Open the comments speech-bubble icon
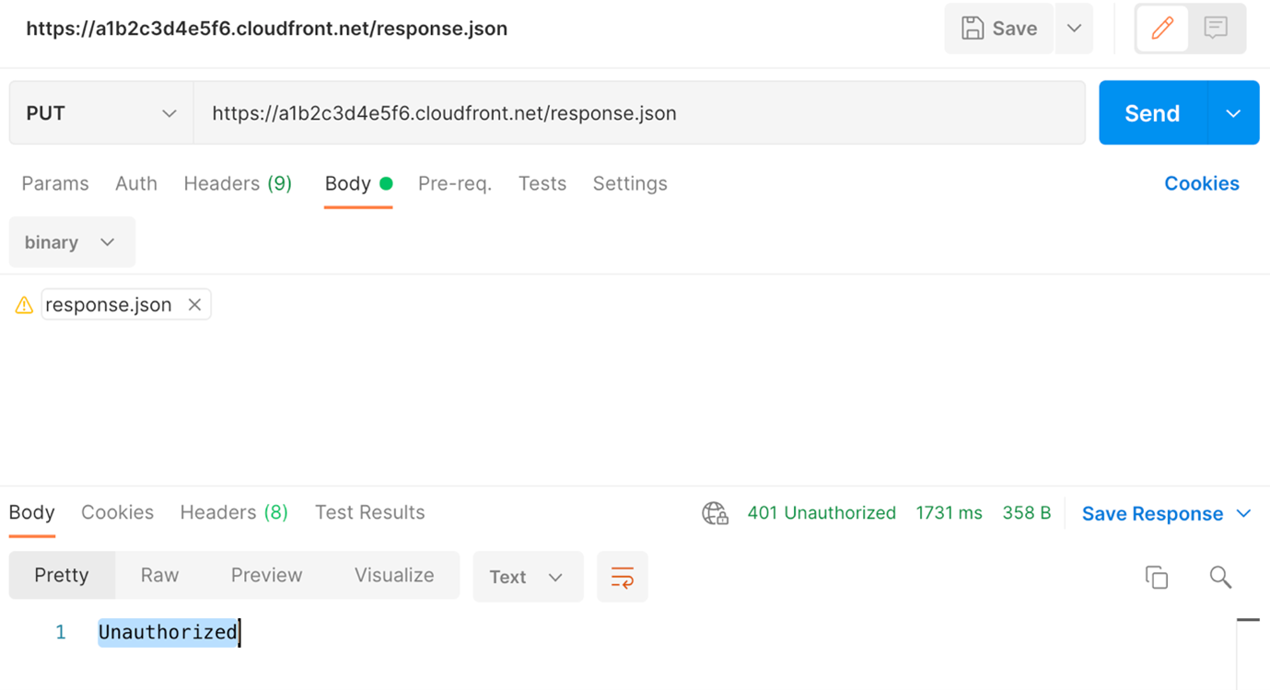Viewport: 1270px width, 690px height. pos(1216,29)
